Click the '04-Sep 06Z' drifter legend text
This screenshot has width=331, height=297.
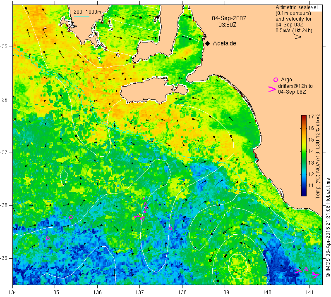pos(292,92)
